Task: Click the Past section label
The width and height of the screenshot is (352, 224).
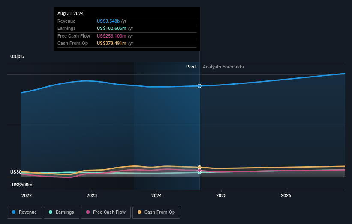Action: point(191,67)
